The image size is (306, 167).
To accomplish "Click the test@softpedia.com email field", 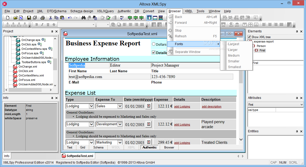I will point(110,77).
